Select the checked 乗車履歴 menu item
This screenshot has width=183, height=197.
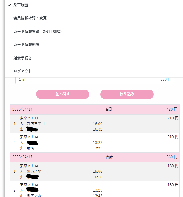[x=21, y=5]
